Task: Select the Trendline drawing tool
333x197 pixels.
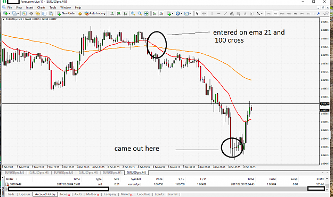Action: (225, 13)
